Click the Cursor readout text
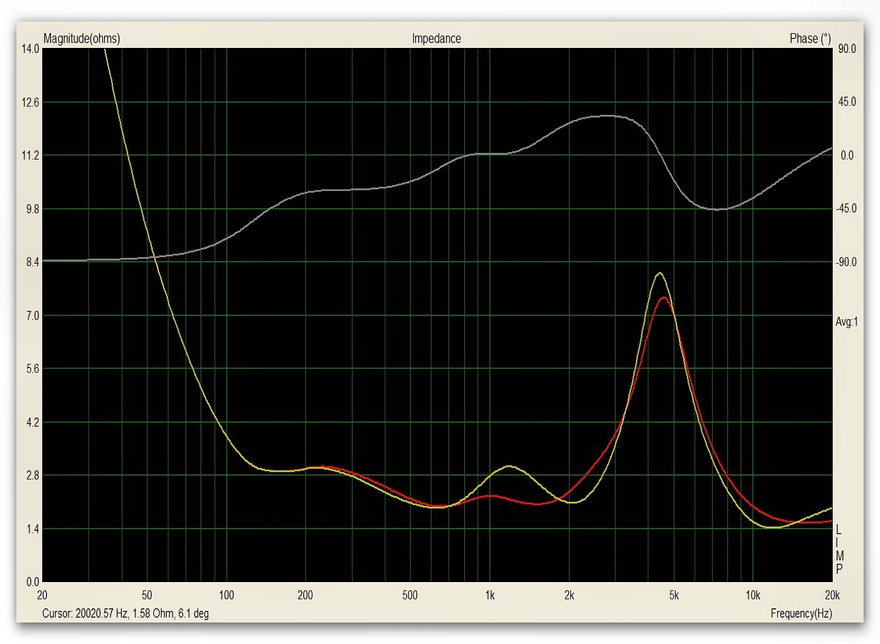 pyautogui.click(x=125, y=613)
